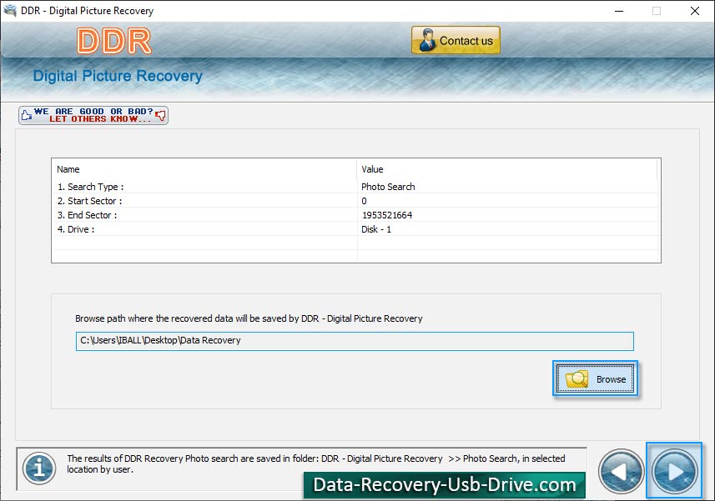The width and height of the screenshot is (715, 501).
Task: Click the 'Browse path where the recovered data' label
Action: pos(249,318)
